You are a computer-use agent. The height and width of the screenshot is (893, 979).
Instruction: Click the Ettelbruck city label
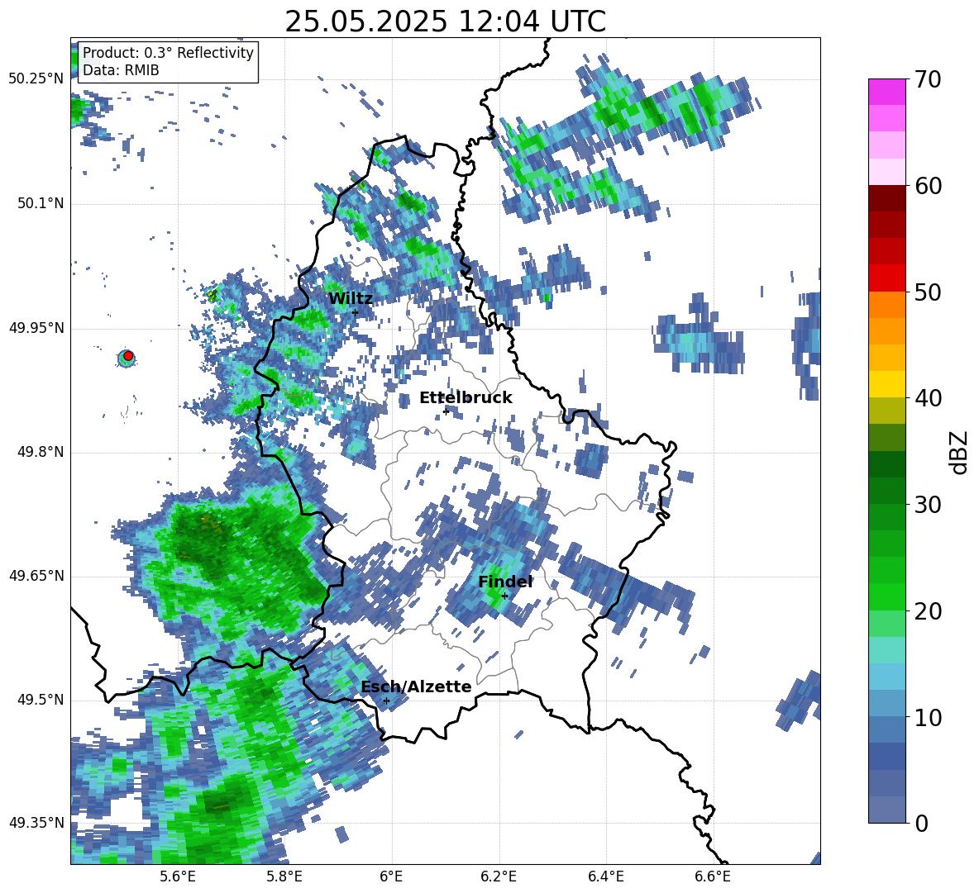tap(466, 398)
